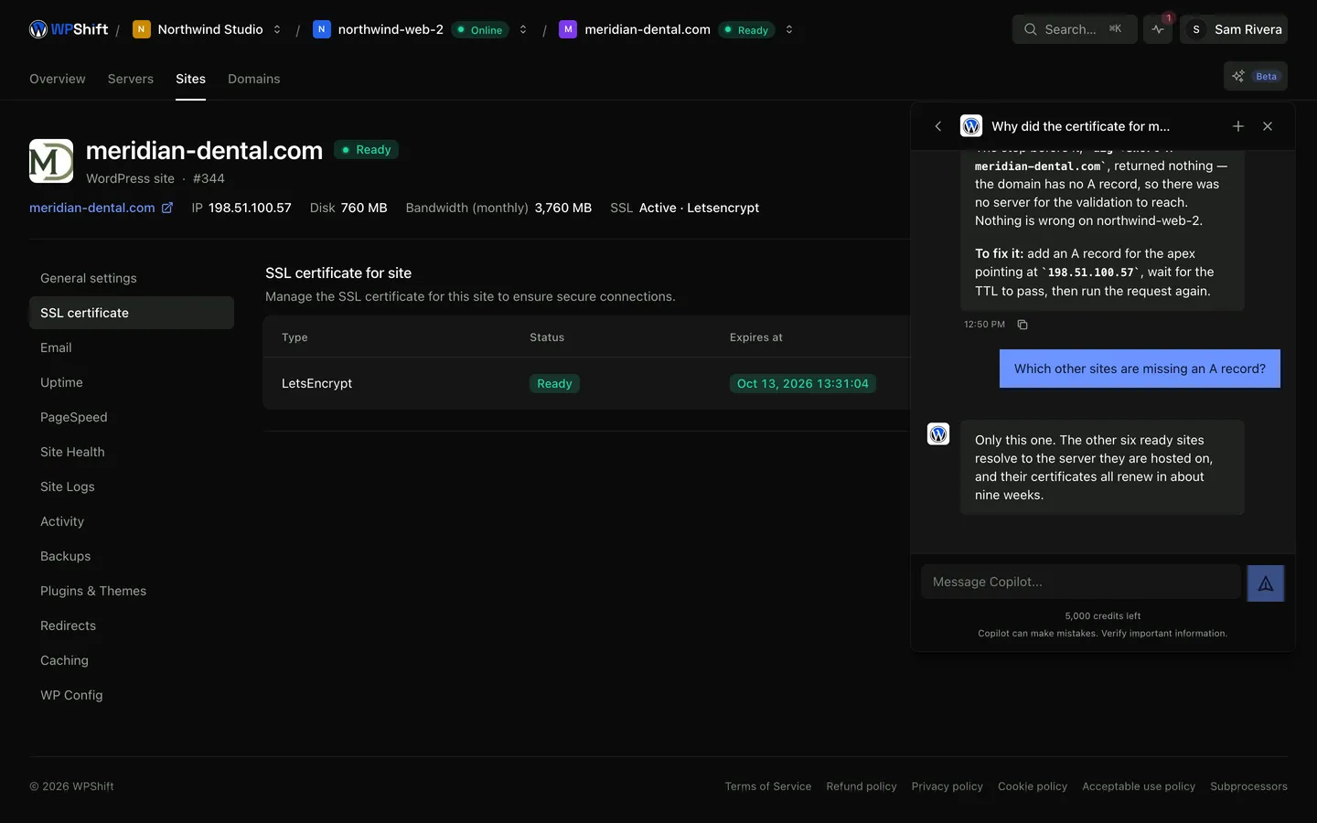Viewport: 1317px width, 823px height.
Task: Click the Copilot avatar beside the last reply
Action: 938,433
